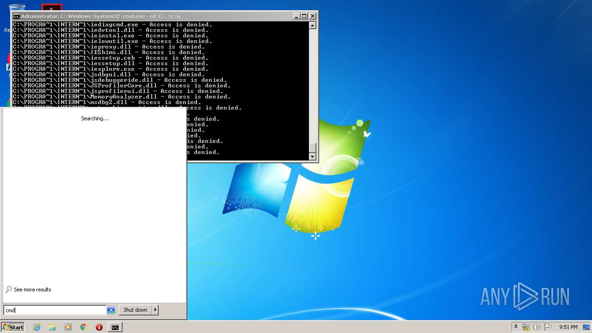Click the Start button
Viewport: 592px width, 333px height.
coord(13,327)
